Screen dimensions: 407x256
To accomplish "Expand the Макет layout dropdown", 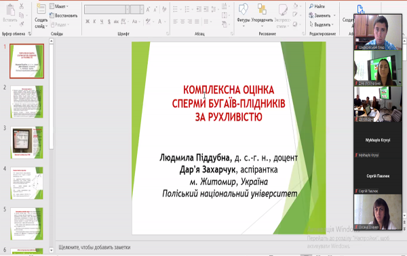I will pos(59,6).
